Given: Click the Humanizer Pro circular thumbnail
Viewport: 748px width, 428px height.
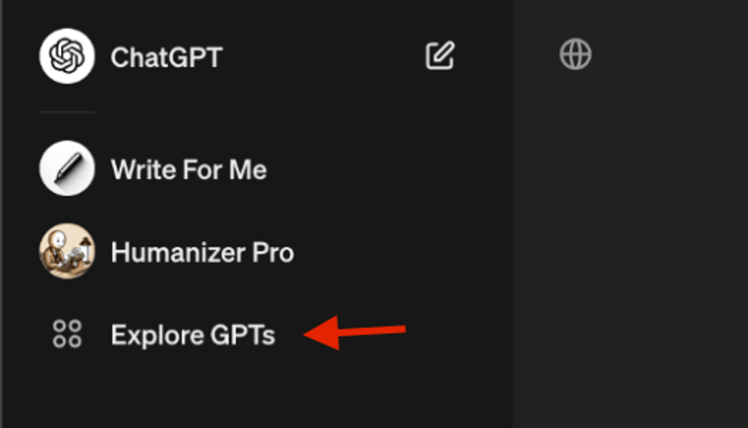Looking at the screenshot, I should [66, 252].
